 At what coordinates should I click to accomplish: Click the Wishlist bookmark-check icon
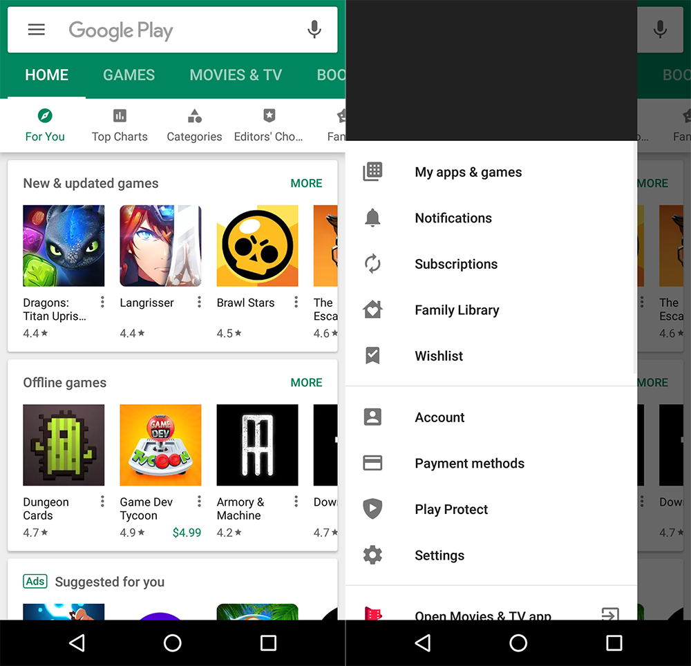[372, 356]
